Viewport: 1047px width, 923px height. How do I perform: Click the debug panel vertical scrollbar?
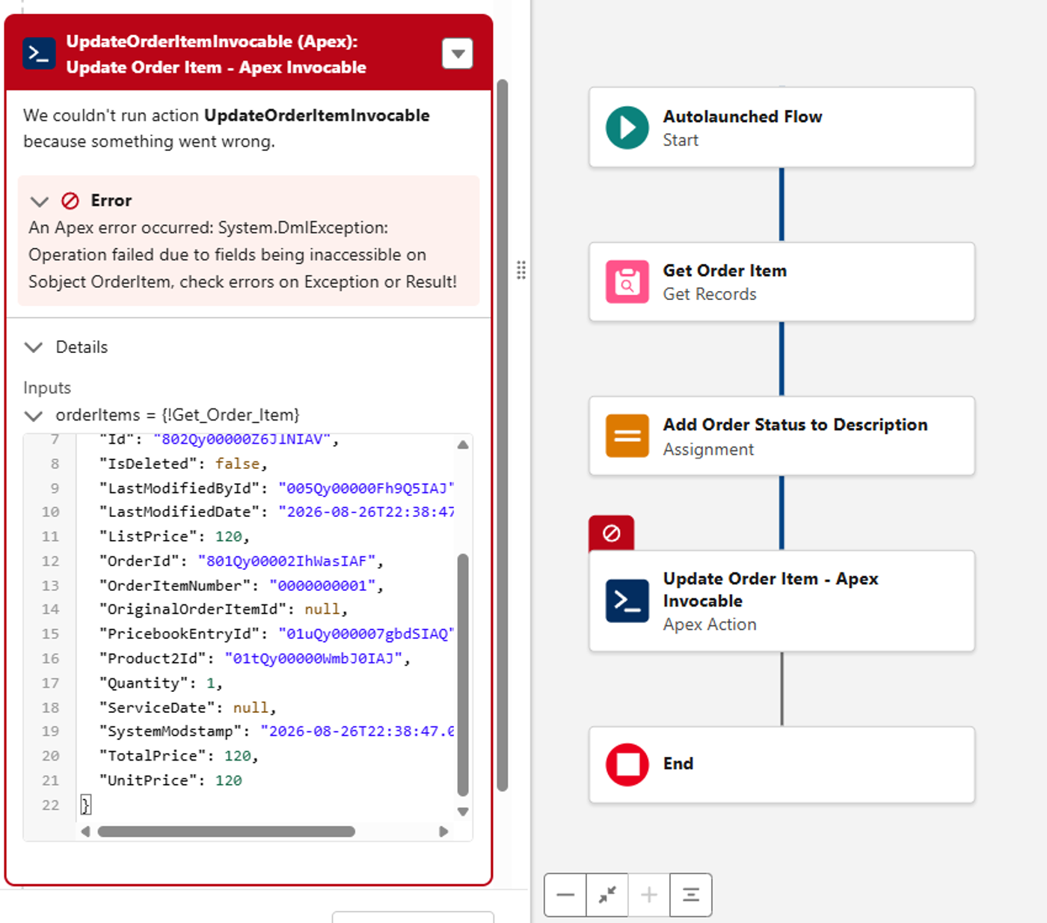[503, 435]
